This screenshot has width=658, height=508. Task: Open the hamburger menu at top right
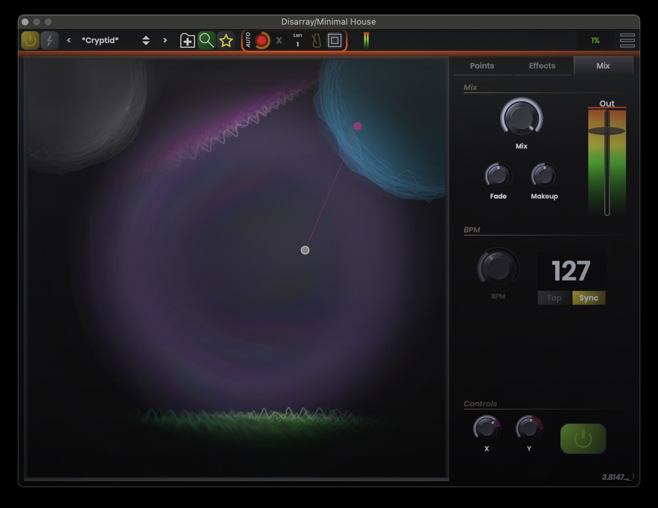pyautogui.click(x=627, y=40)
